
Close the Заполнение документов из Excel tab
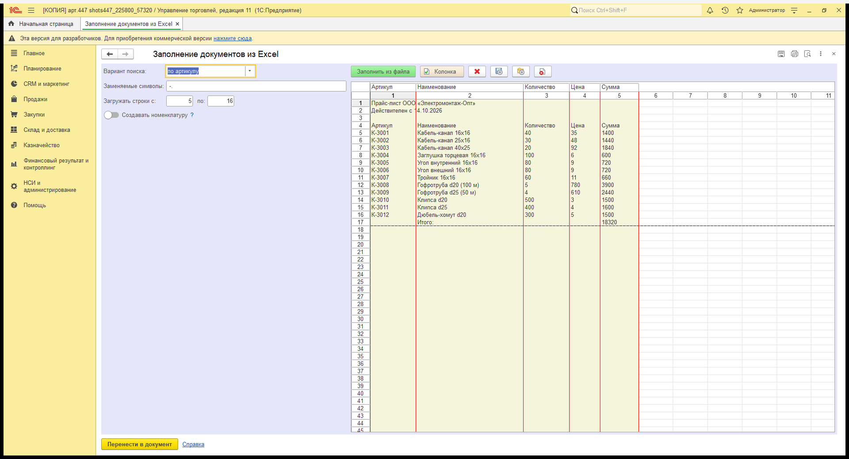(177, 24)
